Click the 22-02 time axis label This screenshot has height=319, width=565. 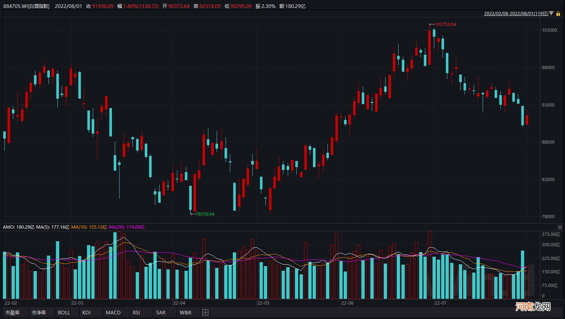pyautogui.click(x=11, y=303)
